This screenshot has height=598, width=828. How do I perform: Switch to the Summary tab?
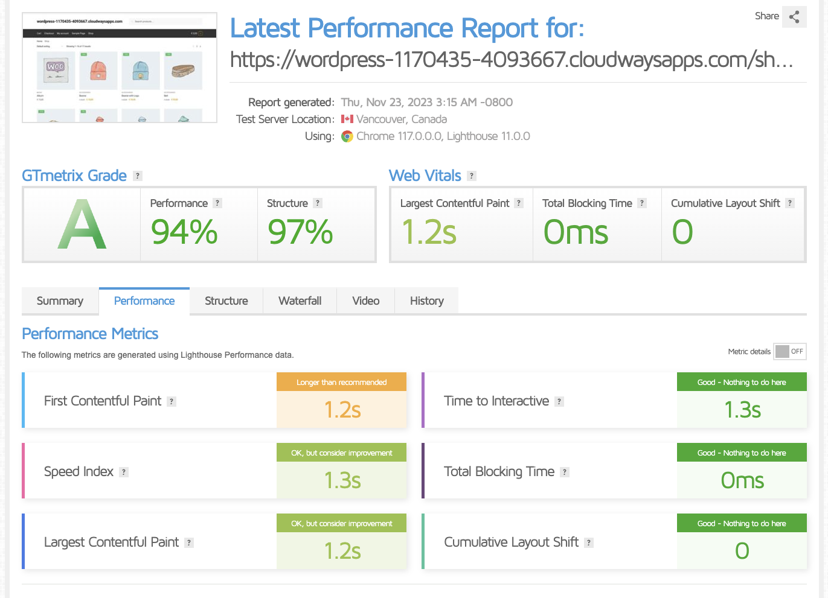click(60, 301)
